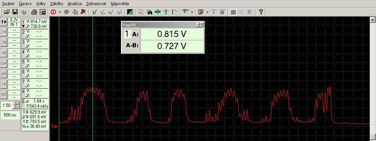Click the vertical scrollbar up arrow
The height and width of the screenshot is (141, 376).
pyautogui.click(x=373, y=20)
